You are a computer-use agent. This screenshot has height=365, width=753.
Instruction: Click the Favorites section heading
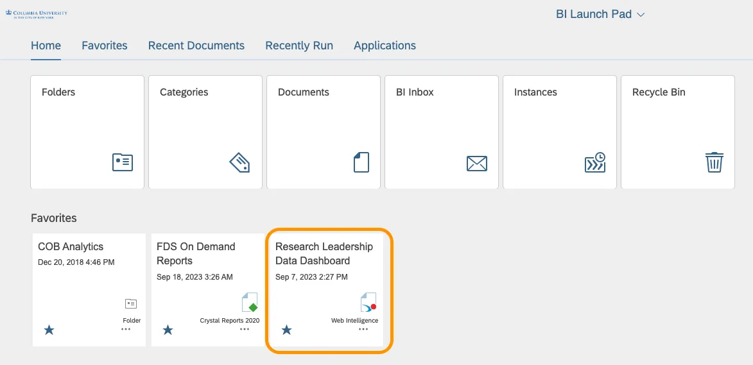(54, 217)
